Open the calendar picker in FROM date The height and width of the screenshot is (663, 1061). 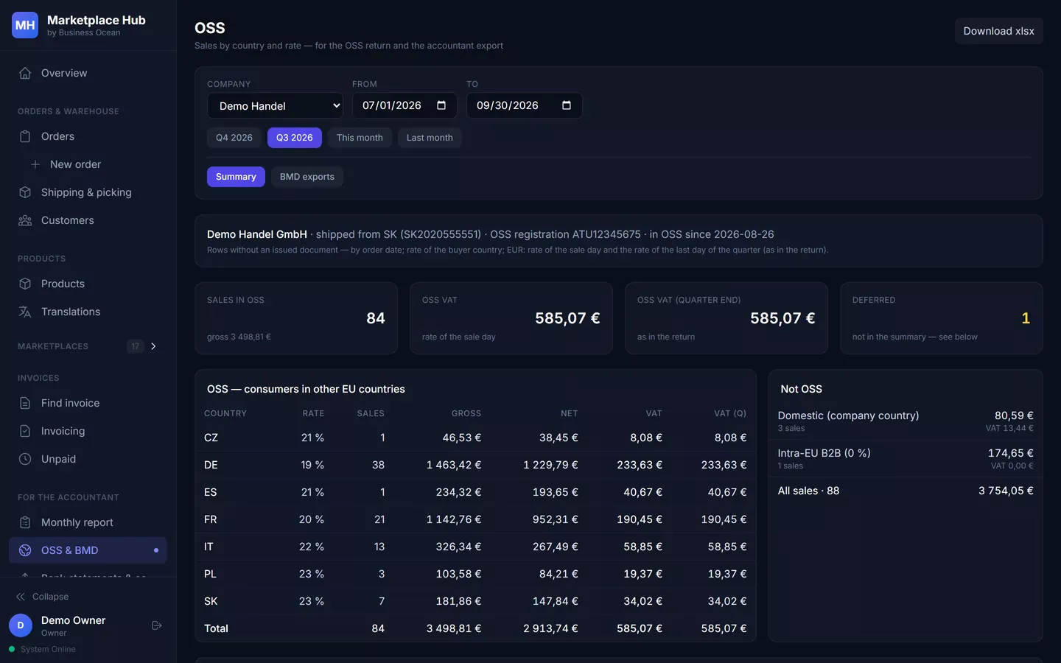tap(441, 105)
